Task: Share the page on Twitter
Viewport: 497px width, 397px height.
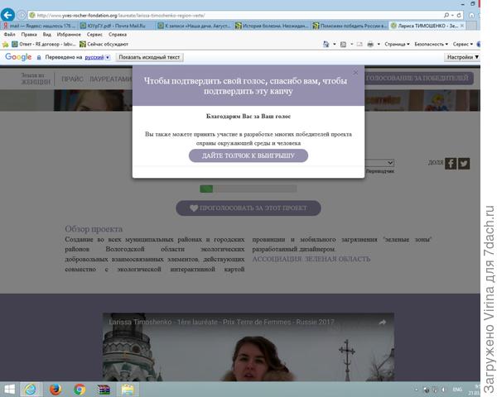Action: [x=464, y=164]
